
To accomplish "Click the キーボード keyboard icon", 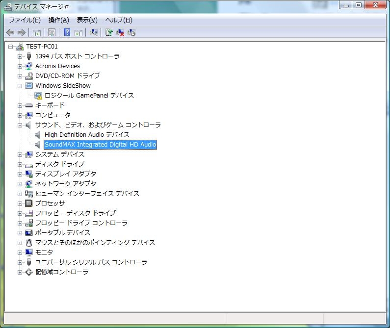I will click(29, 105).
